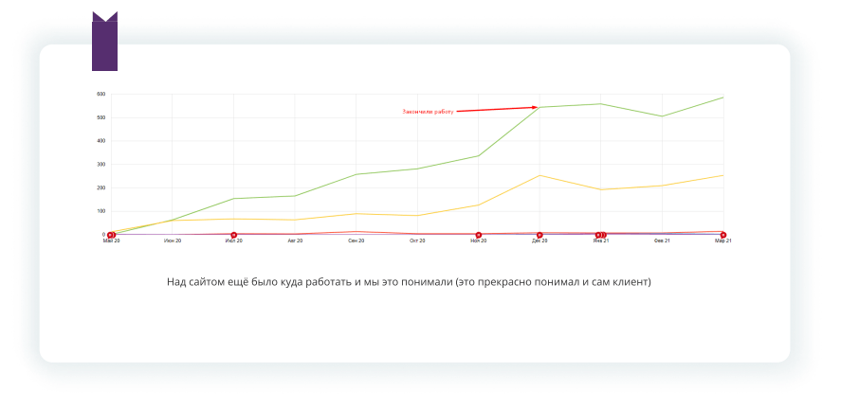Image resolution: width=841 pixels, height=409 pixels.
Task: Click the caption text below the chart
Action: click(x=409, y=281)
